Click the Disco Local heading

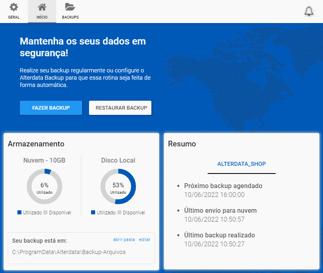coord(118,160)
